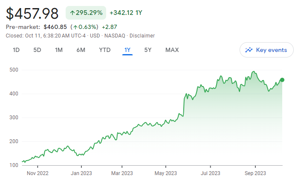Click the pre-market up-arrow percent indicator
This screenshot has height=184, width=298.
point(86,27)
